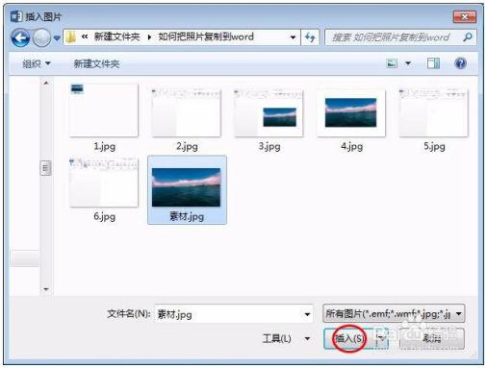Screen dimensions: 487x368
Task: Click the refresh icon beside address bar
Action: click(x=310, y=37)
